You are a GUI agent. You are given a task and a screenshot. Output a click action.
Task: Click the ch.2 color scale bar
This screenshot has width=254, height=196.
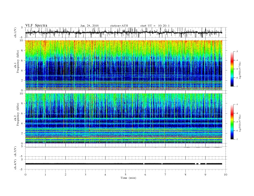(232, 122)
